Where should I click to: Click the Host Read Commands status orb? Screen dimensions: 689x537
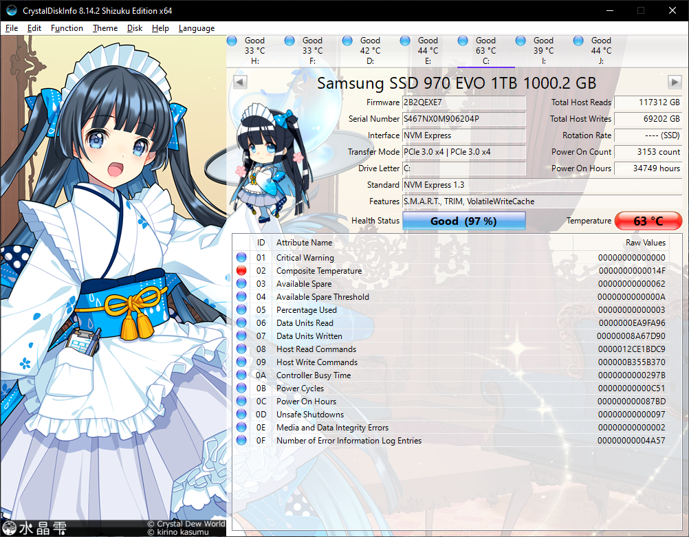[x=241, y=349]
